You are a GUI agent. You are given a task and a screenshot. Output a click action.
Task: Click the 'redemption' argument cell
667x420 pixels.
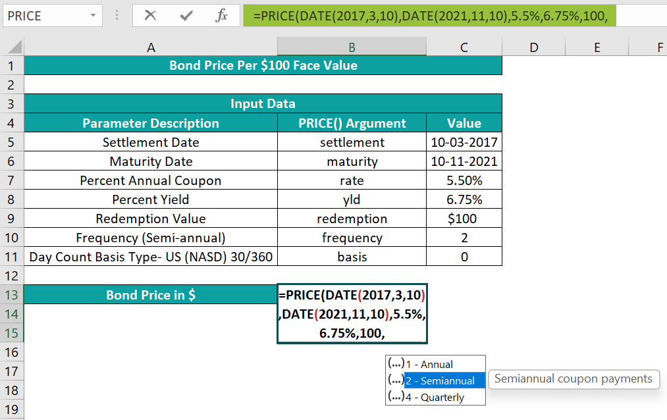coord(352,219)
